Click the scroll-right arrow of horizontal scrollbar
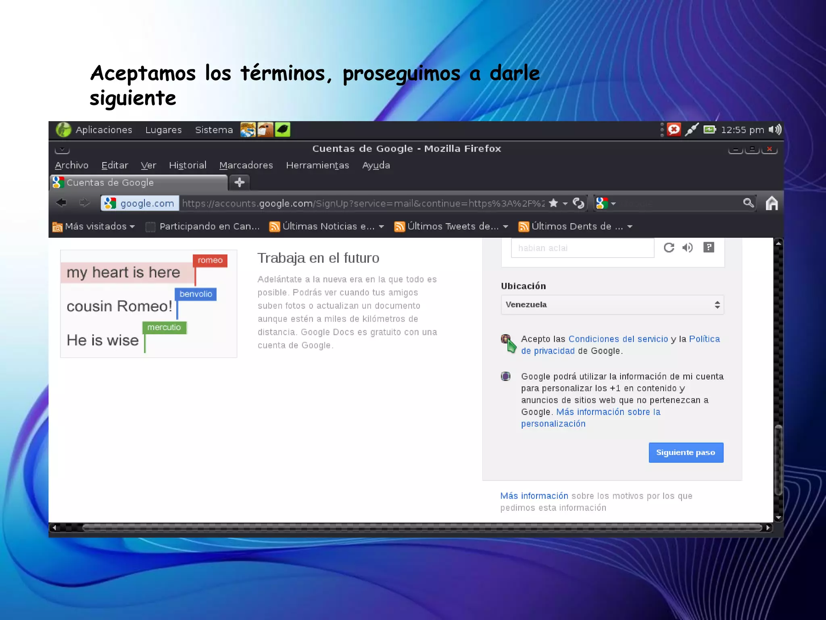Viewport: 826px width, 620px height. (768, 528)
